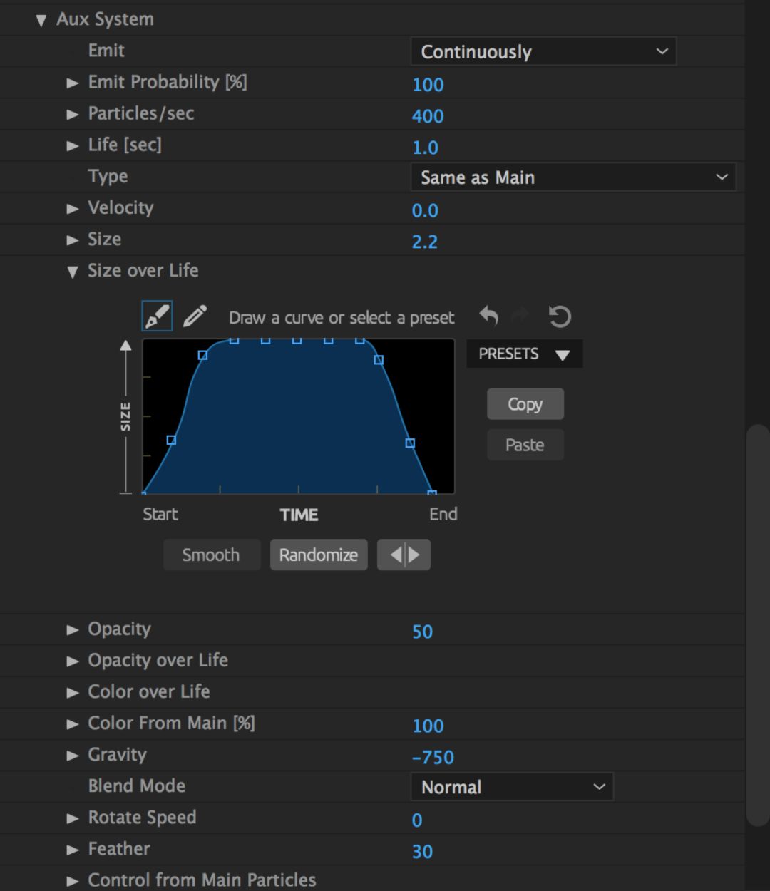Click the Rotate Speed value 0

pos(417,820)
